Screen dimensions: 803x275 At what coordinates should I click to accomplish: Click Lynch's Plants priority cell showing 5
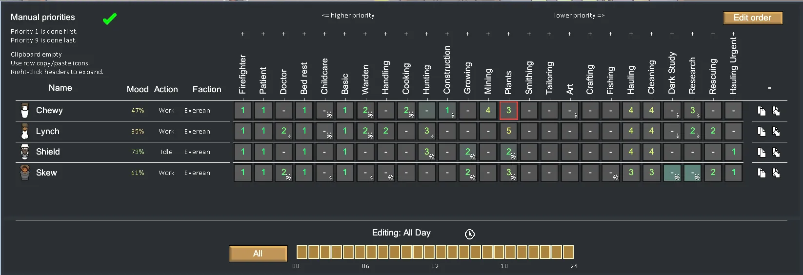click(x=508, y=131)
